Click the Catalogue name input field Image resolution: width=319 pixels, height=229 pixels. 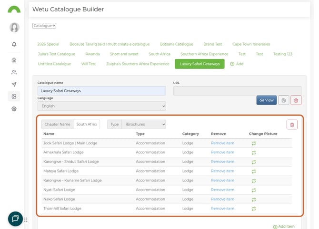[x=101, y=91]
